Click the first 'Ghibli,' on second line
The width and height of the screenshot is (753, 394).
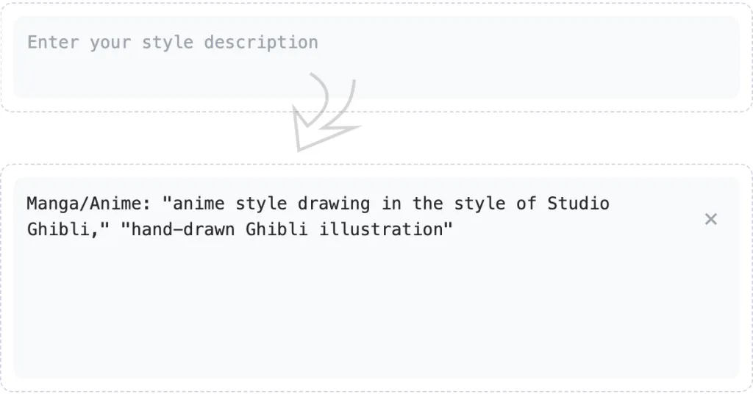(x=63, y=229)
